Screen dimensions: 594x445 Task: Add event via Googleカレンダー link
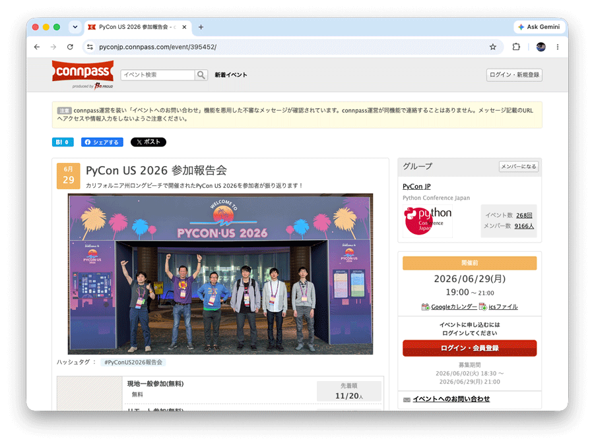point(454,307)
